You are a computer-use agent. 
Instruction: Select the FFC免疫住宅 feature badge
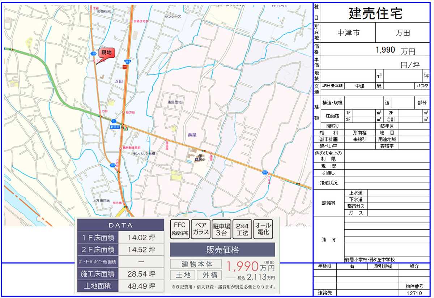(x=179, y=229)
